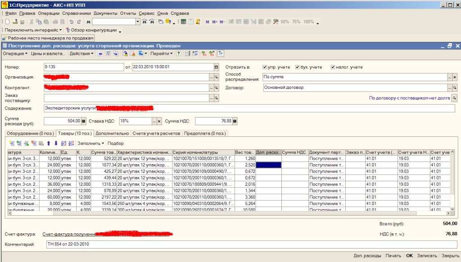Screen dimensions: 461x262
Task: Click the add row icon in goods table
Action: (12, 144)
